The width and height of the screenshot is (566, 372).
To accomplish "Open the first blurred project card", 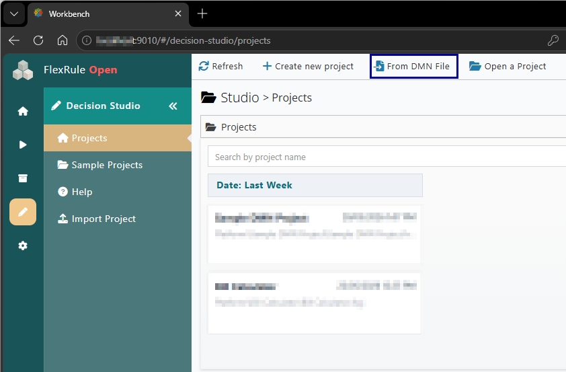I will coord(314,234).
